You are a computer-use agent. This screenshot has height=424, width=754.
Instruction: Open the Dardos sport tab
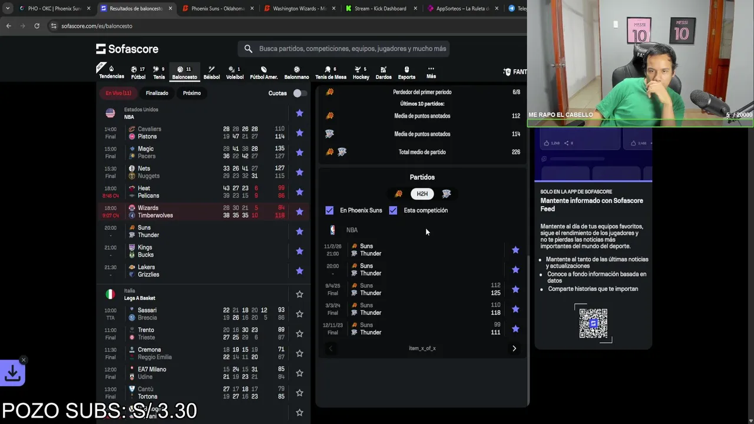tap(383, 72)
